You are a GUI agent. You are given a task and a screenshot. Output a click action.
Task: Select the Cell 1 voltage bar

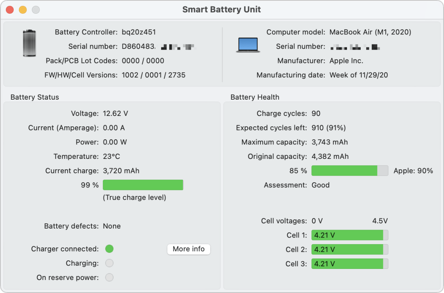coord(350,235)
